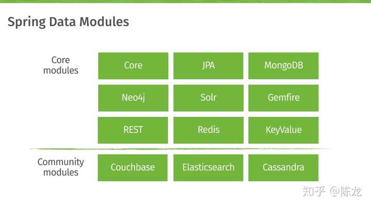The height and width of the screenshot is (207, 371).
Task: Click the 知乎 watermark text
Action: pos(314,192)
